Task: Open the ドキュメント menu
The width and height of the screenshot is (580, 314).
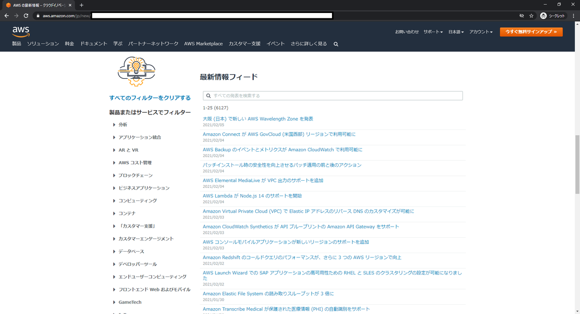Action: [94, 43]
